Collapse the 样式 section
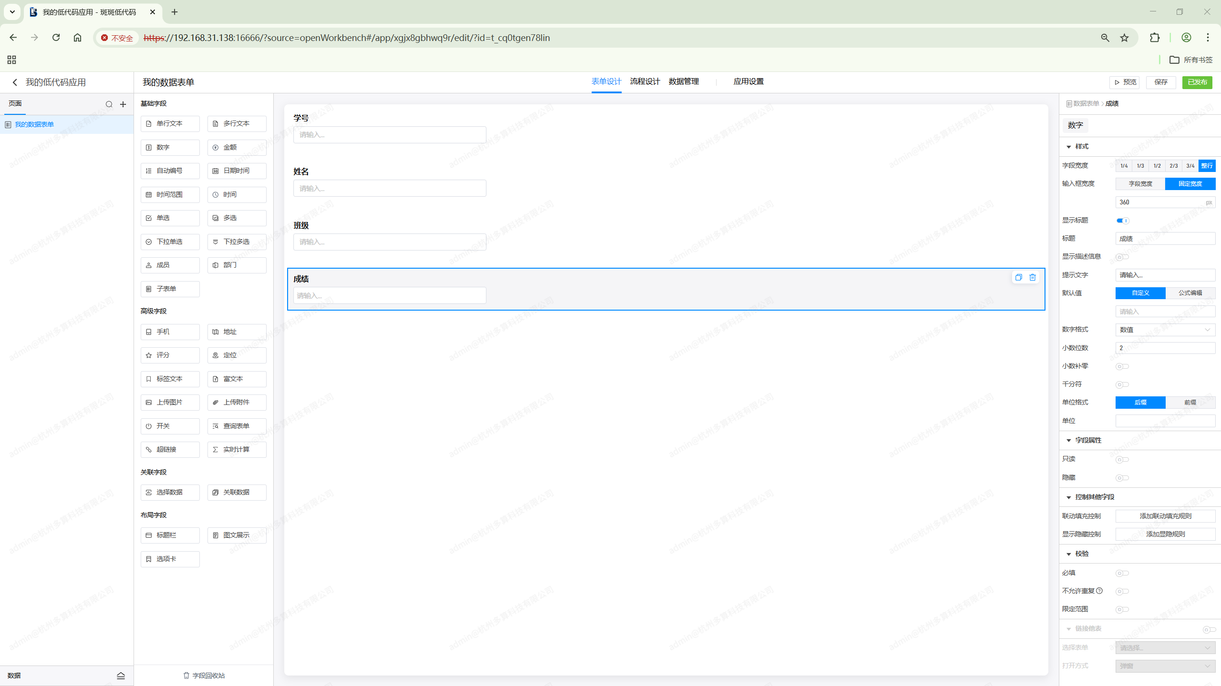The width and height of the screenshot is (1221, 686). (x=1069, y=147)
